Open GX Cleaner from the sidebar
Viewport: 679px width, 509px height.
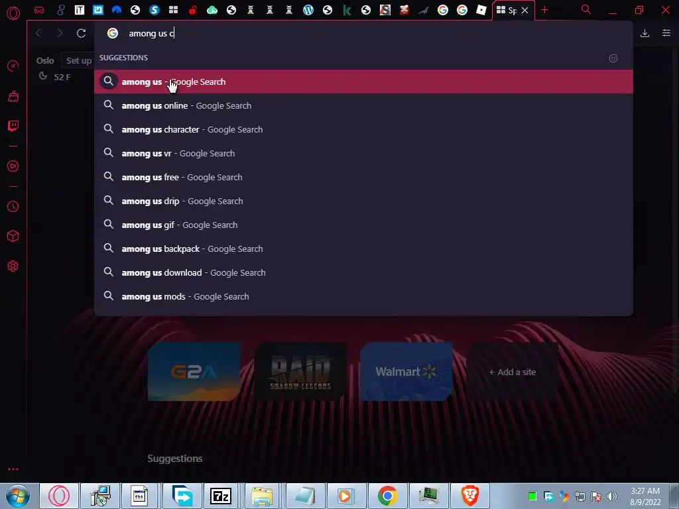(13, 96)
